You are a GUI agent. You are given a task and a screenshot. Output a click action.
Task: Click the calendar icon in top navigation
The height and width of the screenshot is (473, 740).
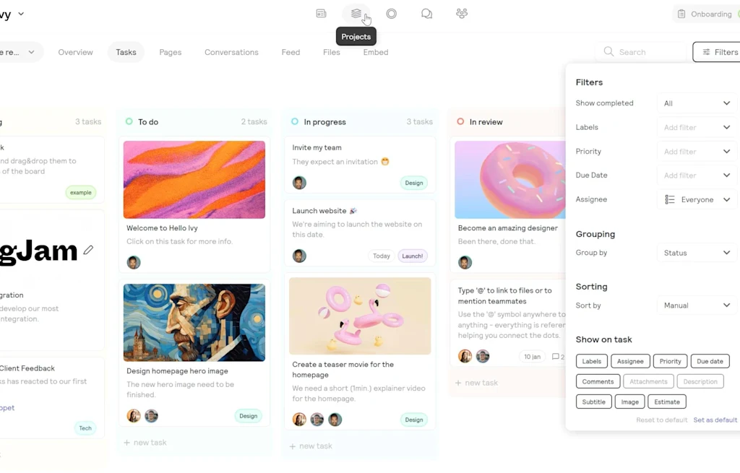click(x=321, y=14)
